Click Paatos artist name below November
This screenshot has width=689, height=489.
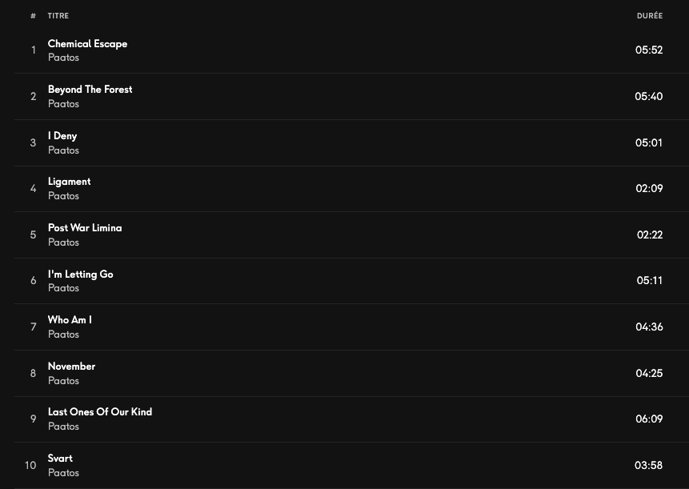click(x=63, y=381)
